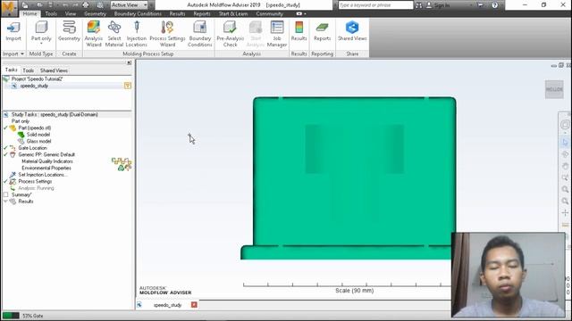Activate the Select arrow in navigation bar
Viewport: 572px width, 321px height.
565,142
